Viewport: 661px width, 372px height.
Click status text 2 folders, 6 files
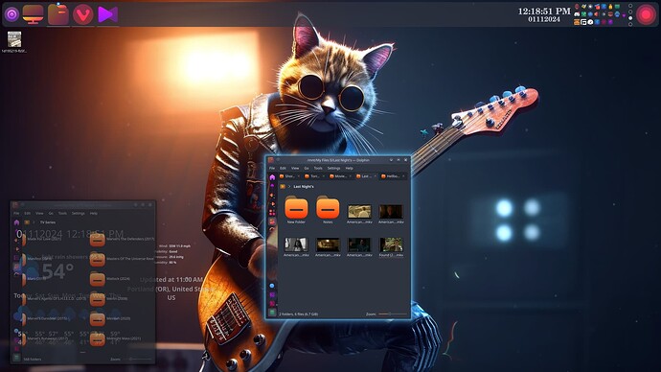pos(298,314)
